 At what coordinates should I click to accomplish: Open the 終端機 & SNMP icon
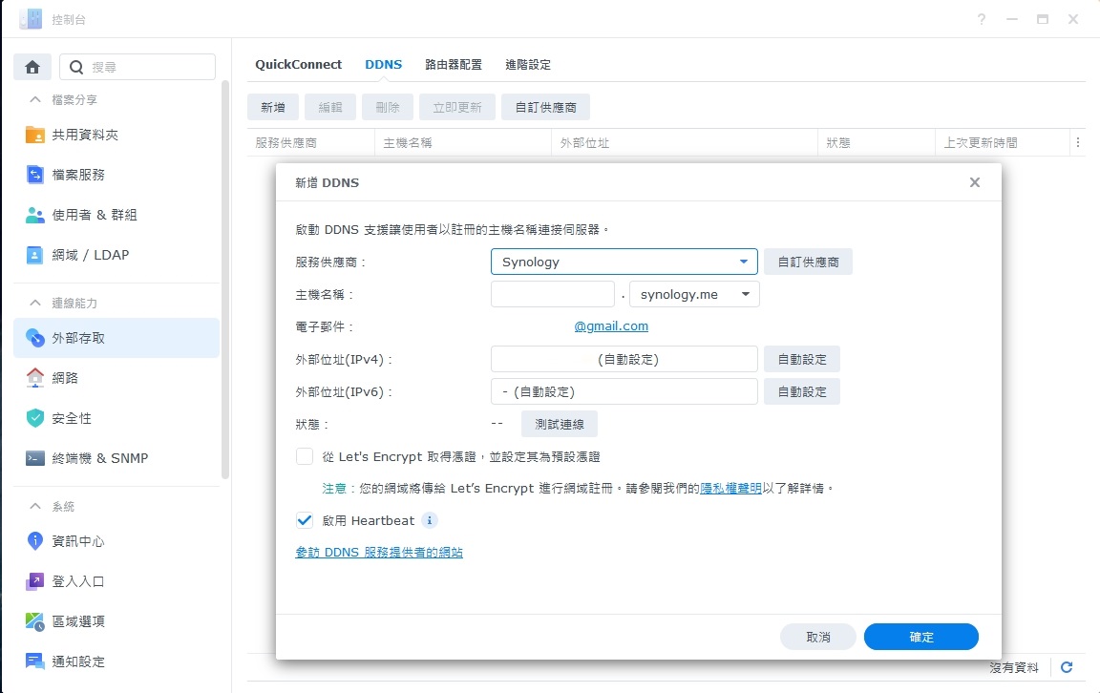[34, 458]
